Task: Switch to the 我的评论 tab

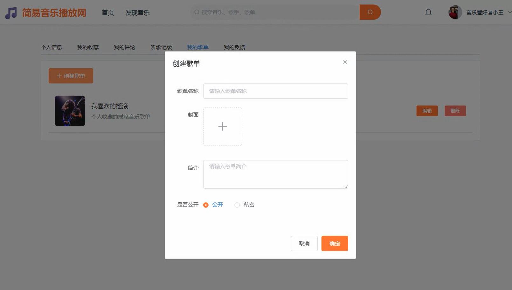Action: pos(124,47)
